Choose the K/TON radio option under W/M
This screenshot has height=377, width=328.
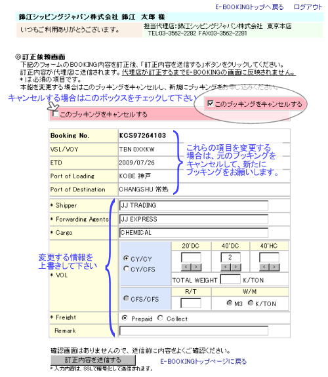[251, 303]
